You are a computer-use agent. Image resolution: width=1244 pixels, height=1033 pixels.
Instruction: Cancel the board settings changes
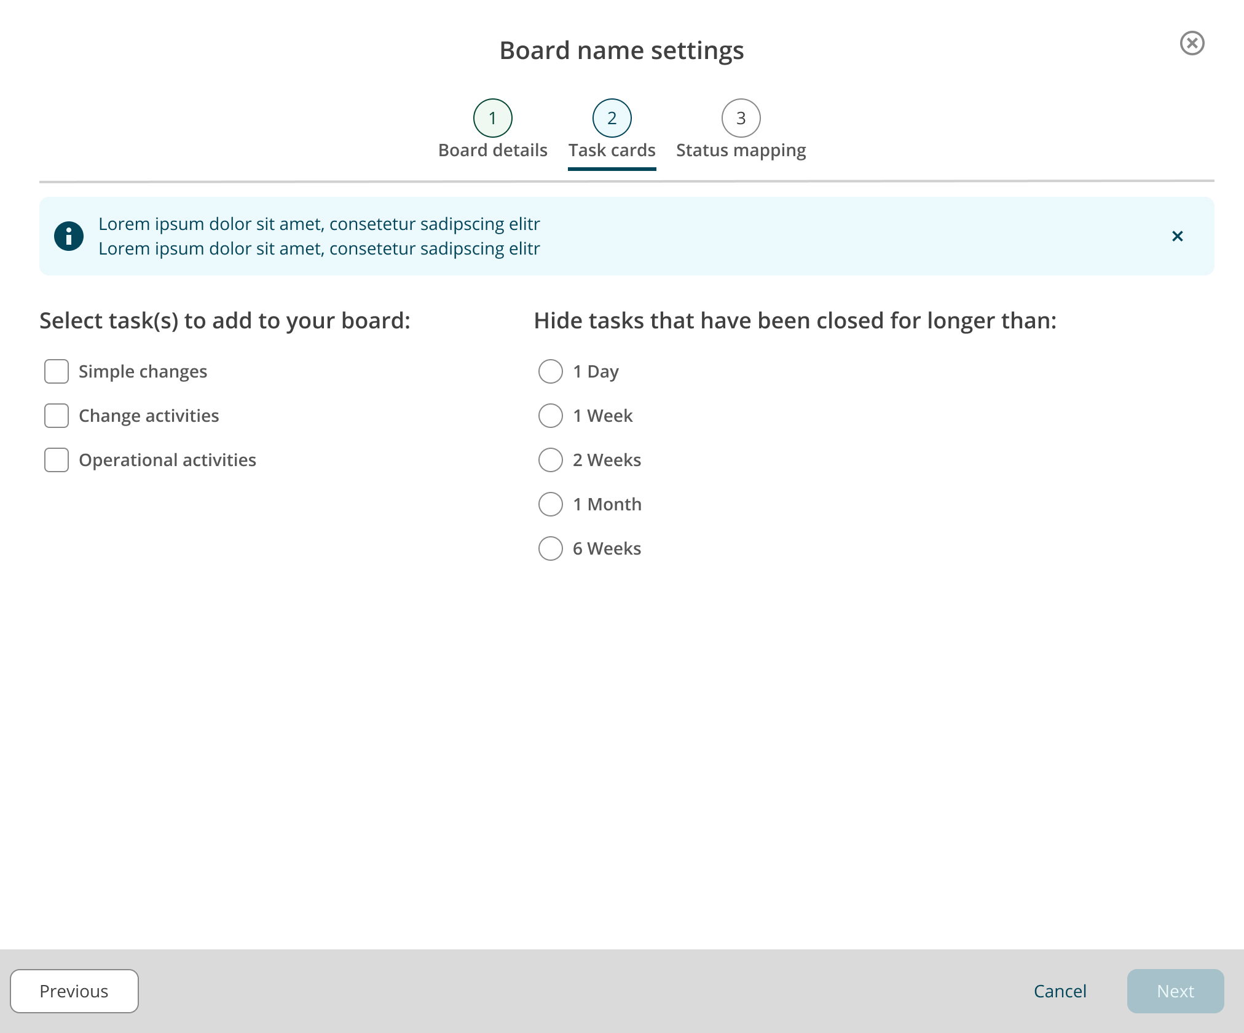(1060, 991)
